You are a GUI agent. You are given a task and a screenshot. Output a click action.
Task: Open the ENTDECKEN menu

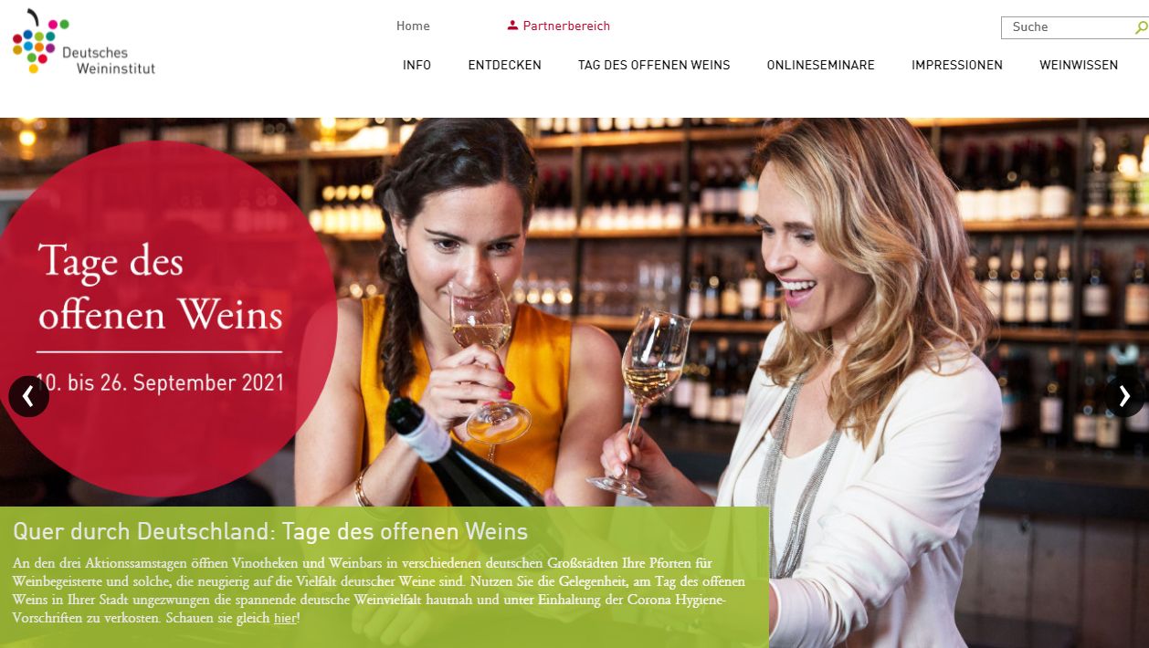click(x=504, y=65)
